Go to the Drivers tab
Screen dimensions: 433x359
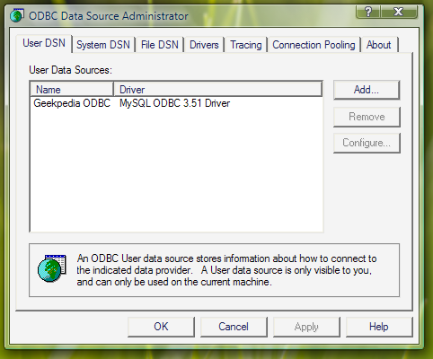pyautogui.click(x=204, y=45)
